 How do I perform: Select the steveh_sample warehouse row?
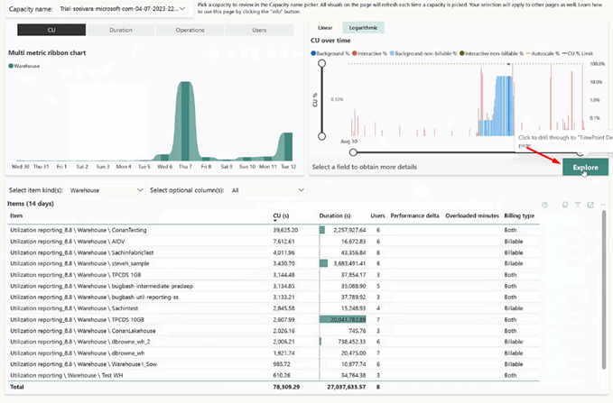(274, 263)
